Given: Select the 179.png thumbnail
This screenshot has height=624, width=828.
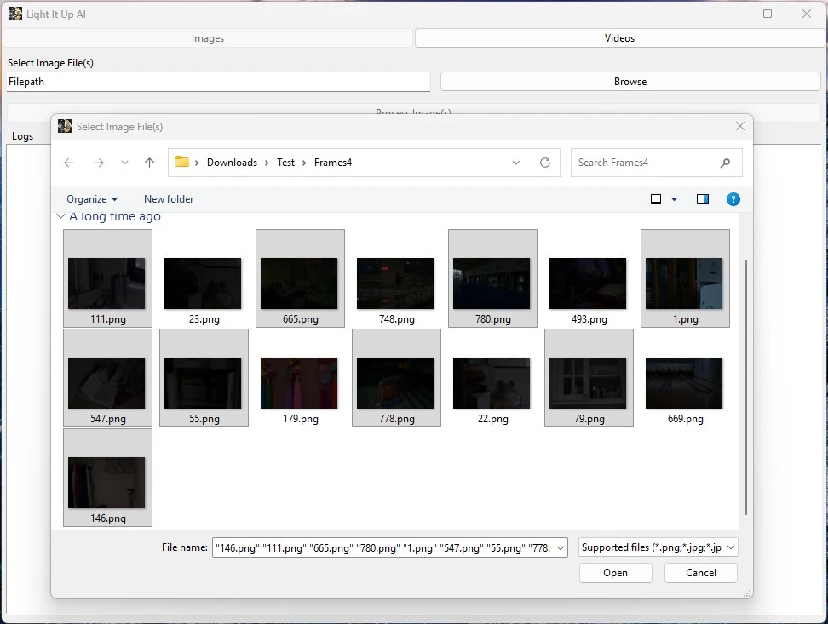Looking at the screenshot, I should coord(299,383).
